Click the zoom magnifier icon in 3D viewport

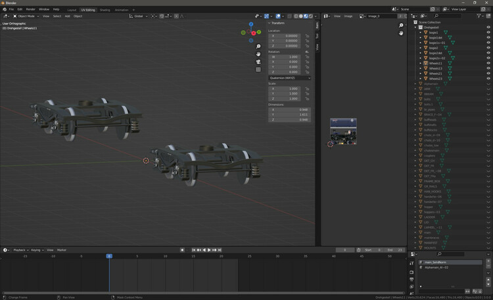258,47
